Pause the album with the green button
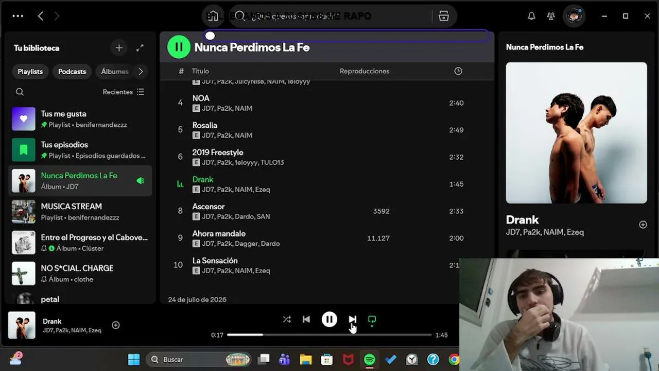 [x=179, y=47]
